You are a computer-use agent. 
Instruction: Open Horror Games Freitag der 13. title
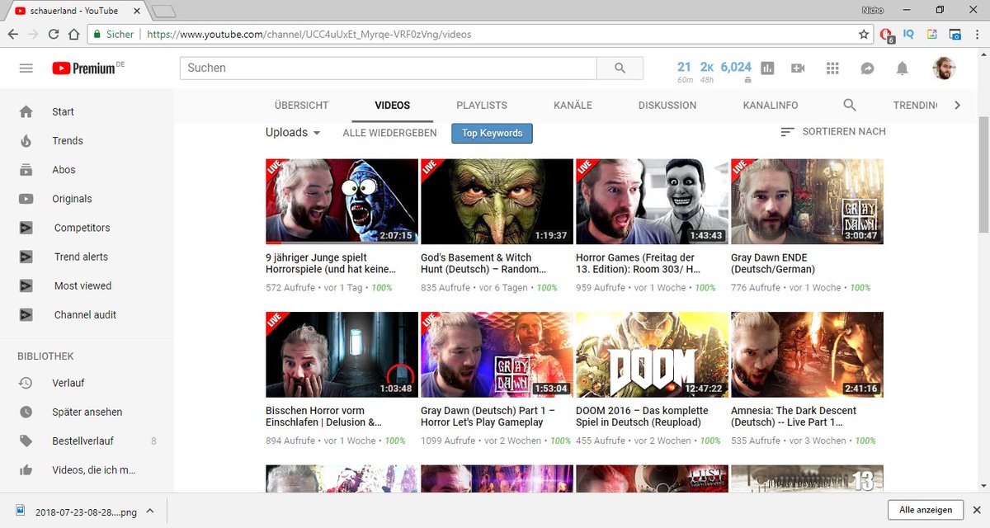[639, 263]
